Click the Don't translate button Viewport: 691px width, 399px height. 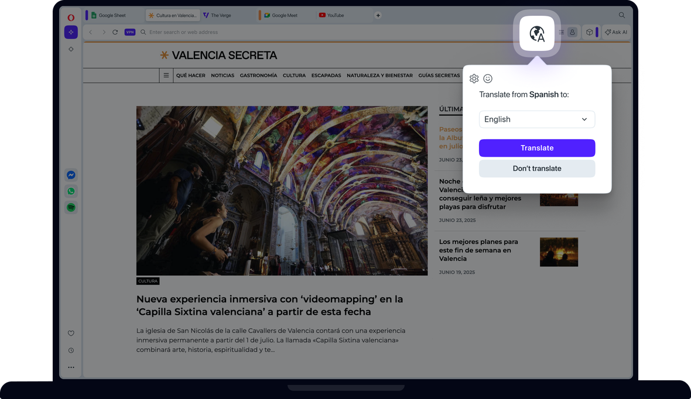[x=537, y=168]
